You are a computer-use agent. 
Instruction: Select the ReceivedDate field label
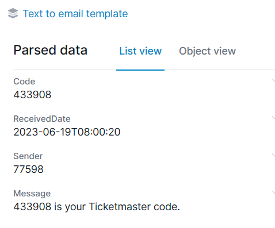point(42,119)
